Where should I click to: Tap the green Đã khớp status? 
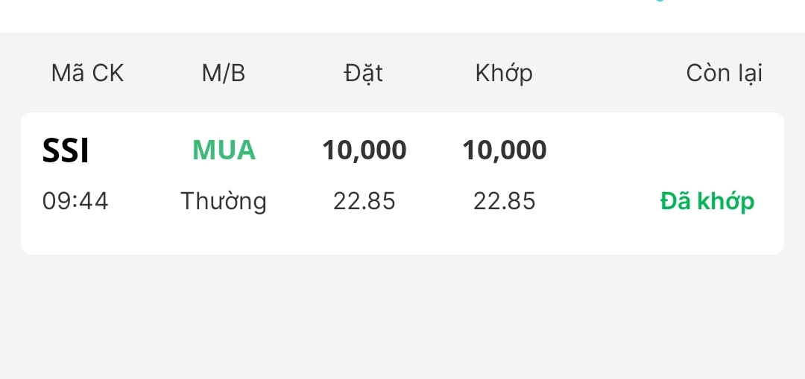(x=707, y=201)
